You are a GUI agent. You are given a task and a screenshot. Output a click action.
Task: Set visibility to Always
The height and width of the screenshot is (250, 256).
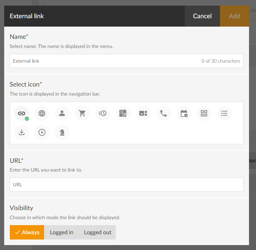[x=27, y=232]
